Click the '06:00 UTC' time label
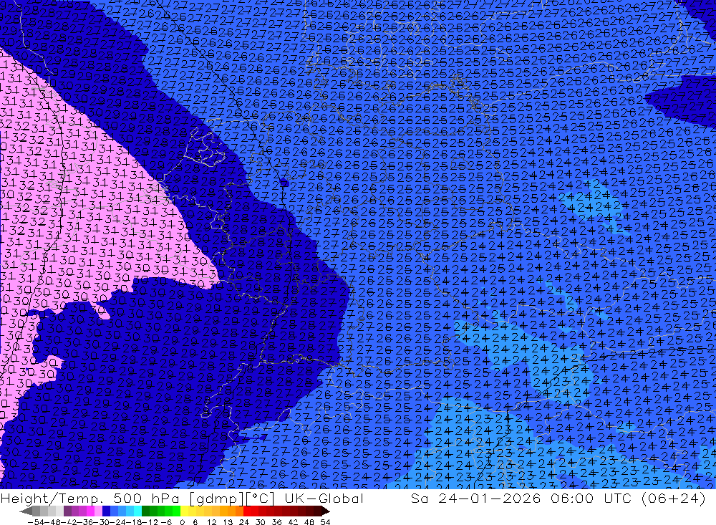This screenshot has width=716, height=525. click(x=592, y=498)
